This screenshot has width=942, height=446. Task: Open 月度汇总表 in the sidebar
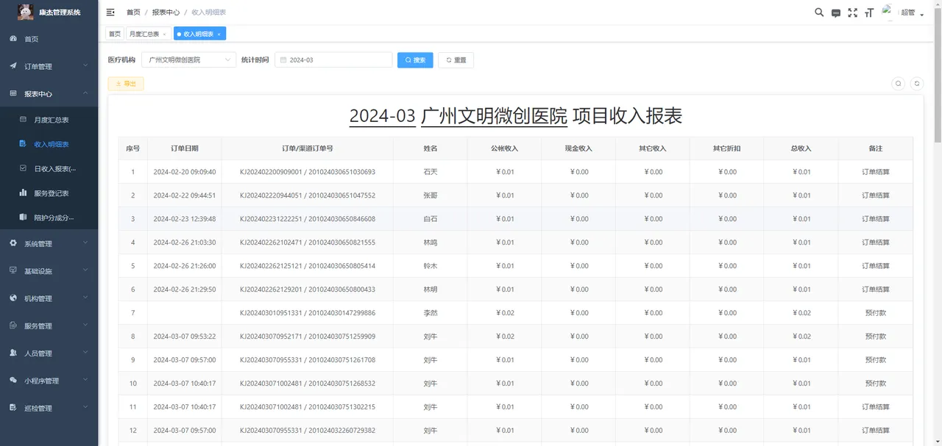(49, 120)
